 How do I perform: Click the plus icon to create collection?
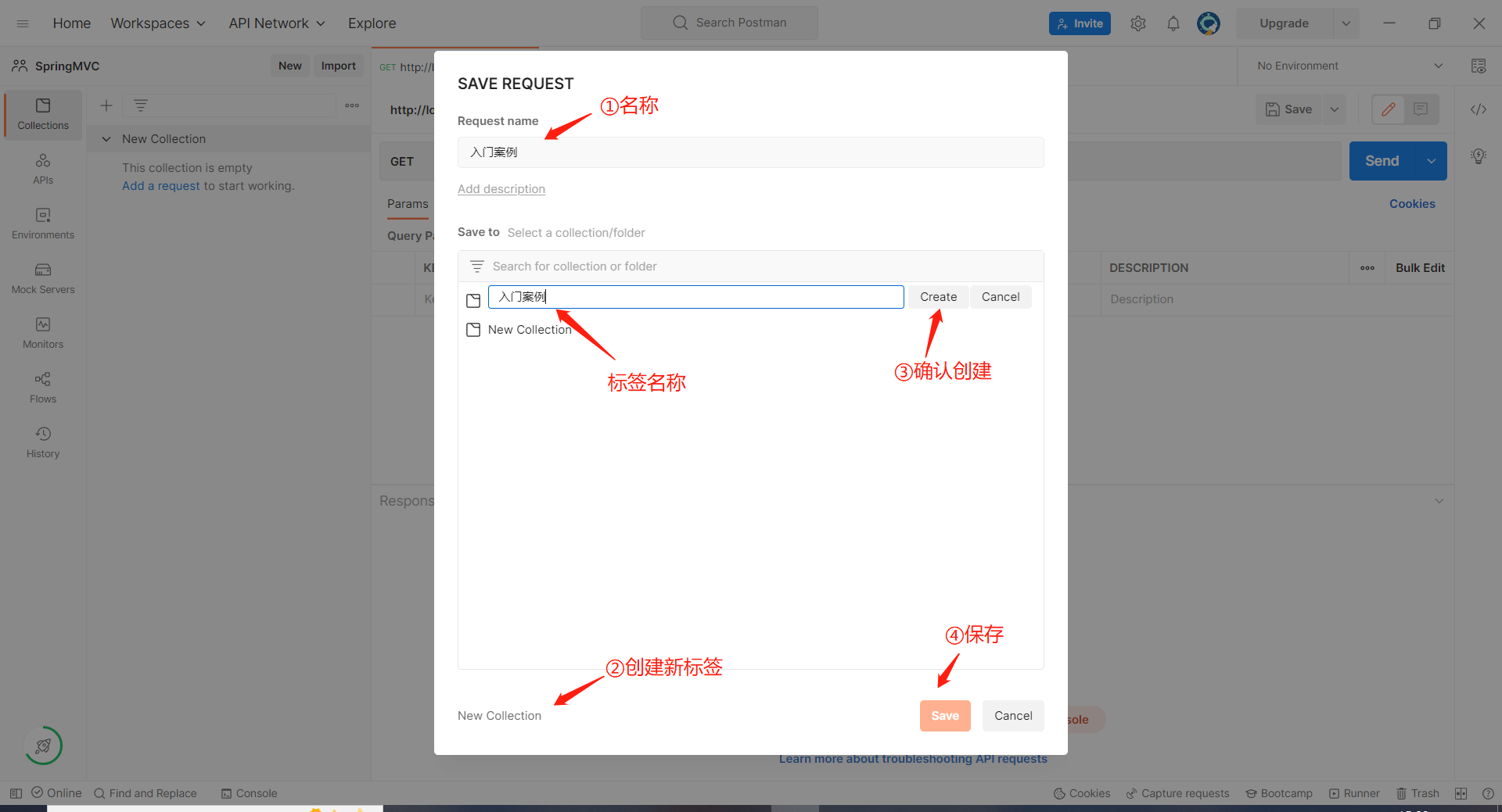106,106
